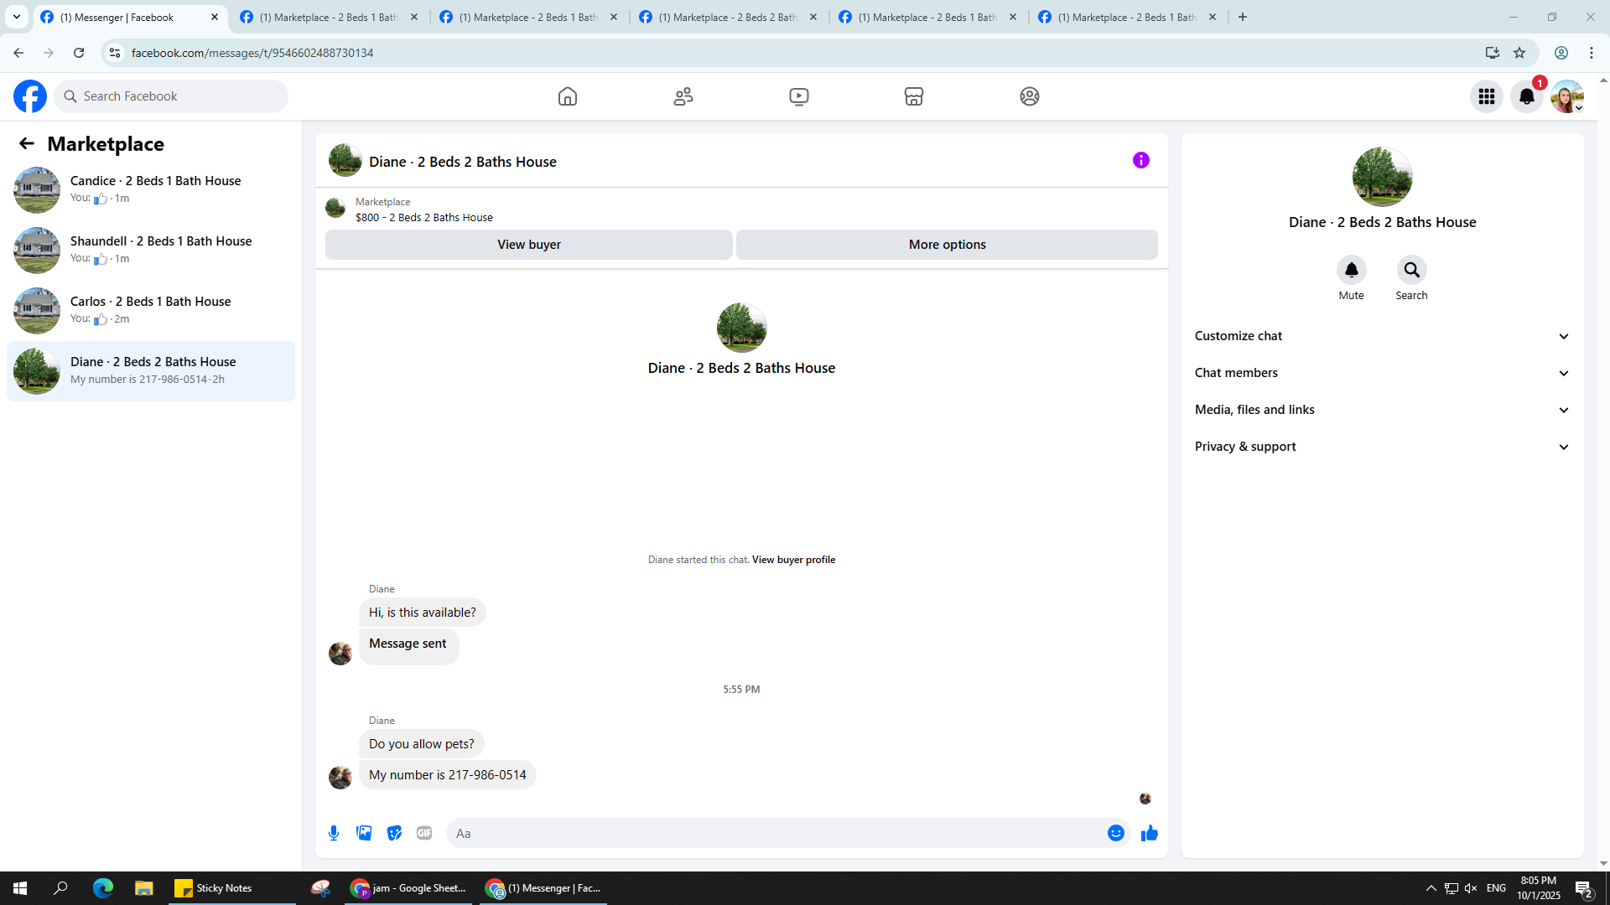Select Diane 2 Beds 2 Baths House conversation
The height and width of the screenshot is (905, 1610).
pos(151,371)
